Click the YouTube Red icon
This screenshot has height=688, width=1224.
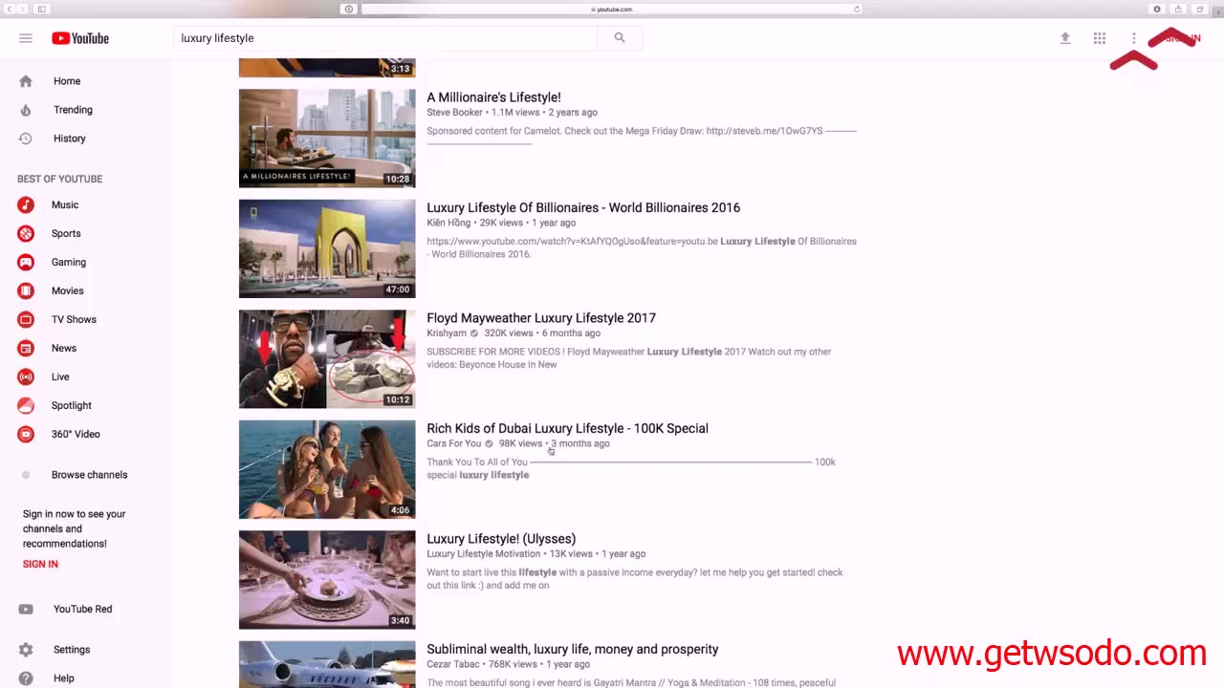[x=26, y=609]
